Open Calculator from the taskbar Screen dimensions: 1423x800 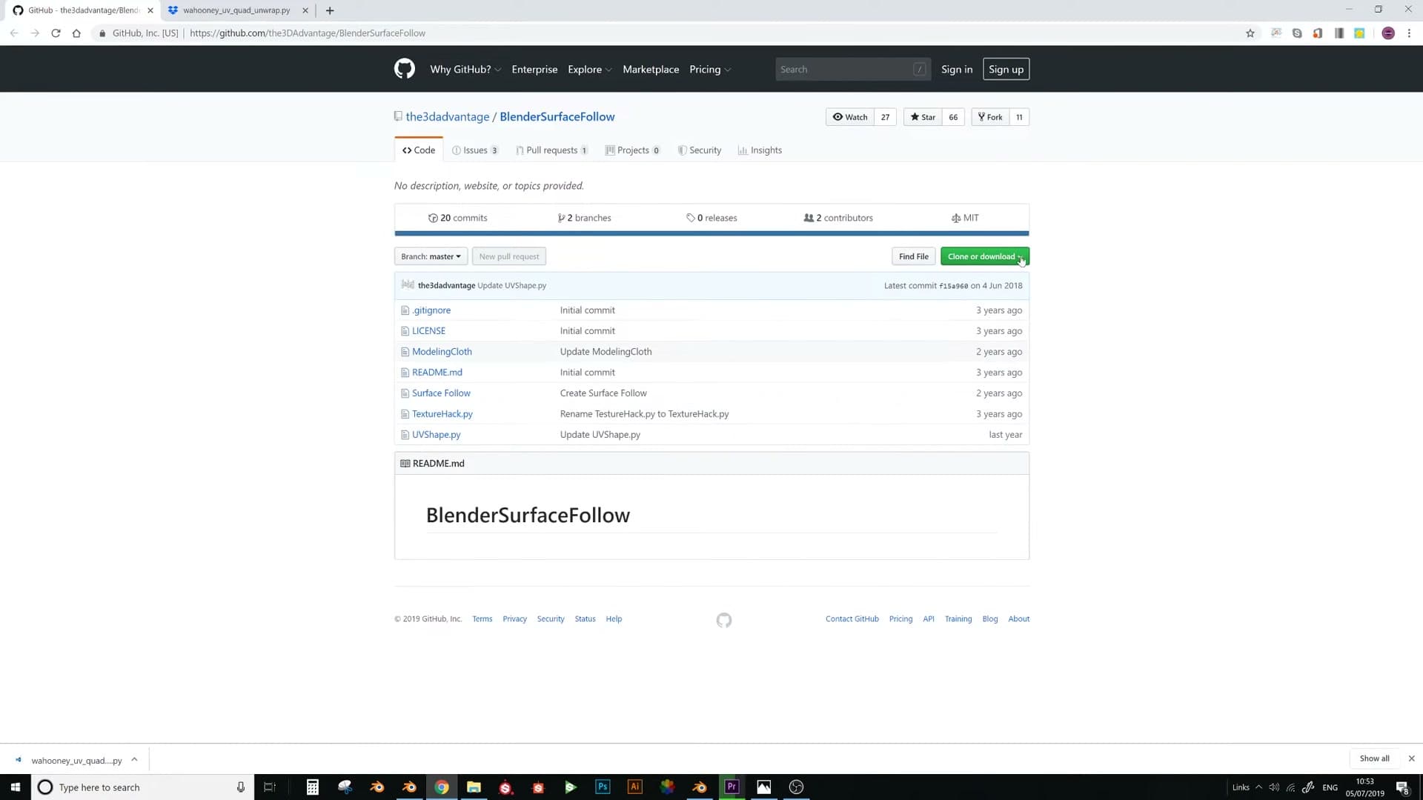(x=313, y=787)
